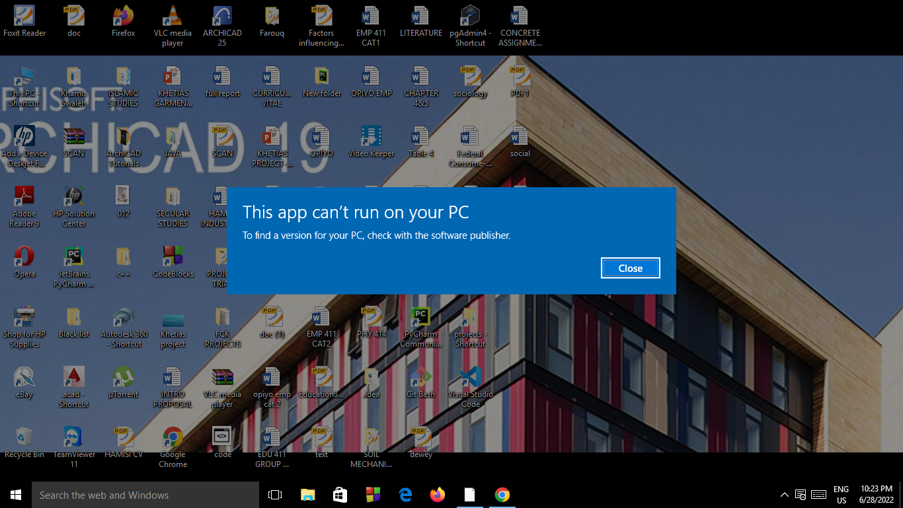
Task: Select Add a Device Deskjet HP icon
Action: tap(24, 147)
